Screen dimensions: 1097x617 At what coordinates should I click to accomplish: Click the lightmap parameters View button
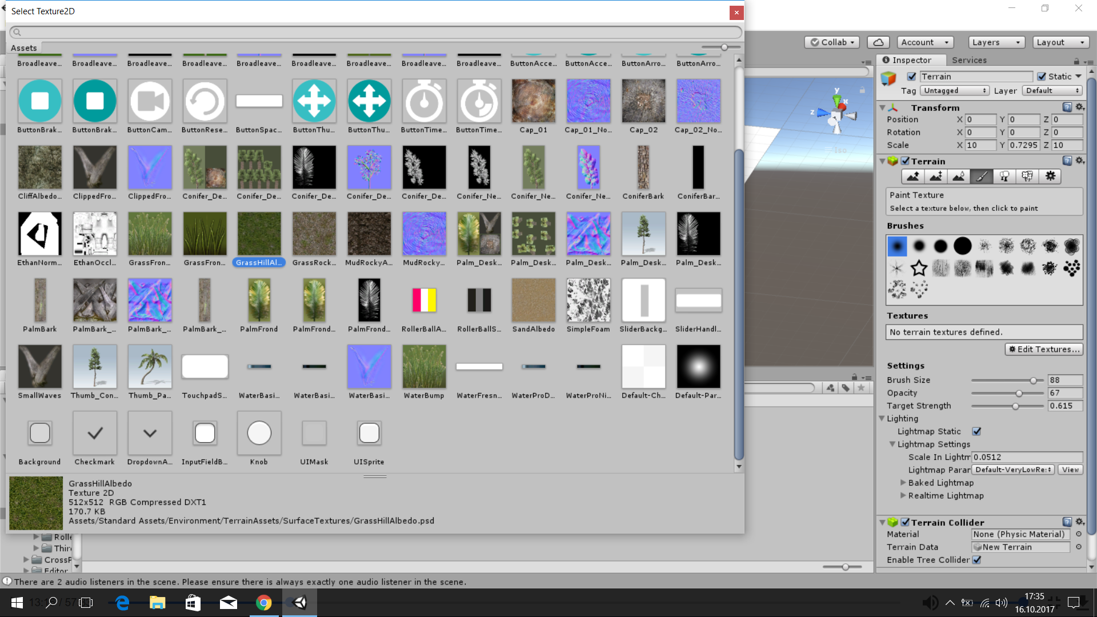coord(1070,470)
